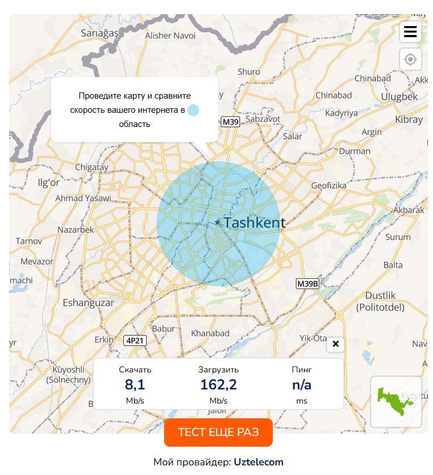Select the Tashkent city label
The height and width of the screenshot is (475, 433).
(255, 223)
